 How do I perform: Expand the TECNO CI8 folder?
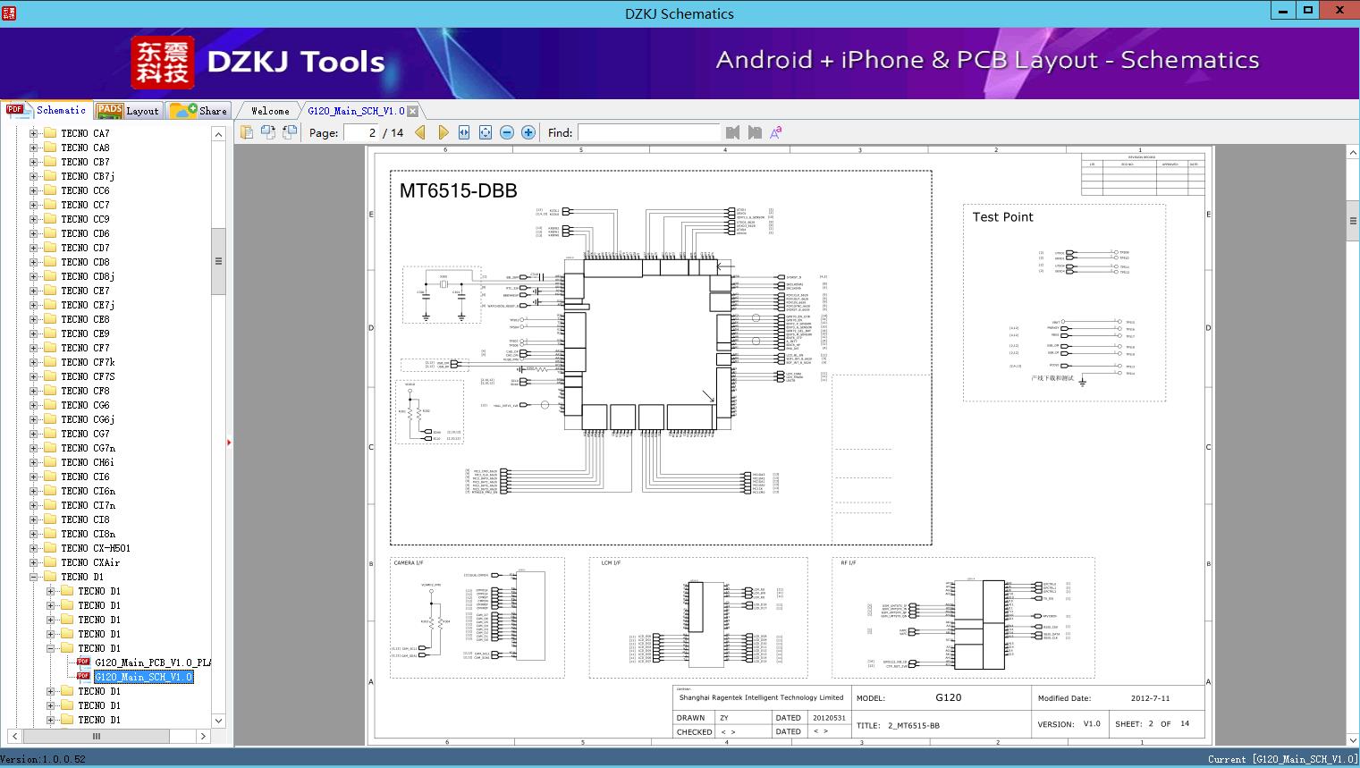[x=34, y=519]
